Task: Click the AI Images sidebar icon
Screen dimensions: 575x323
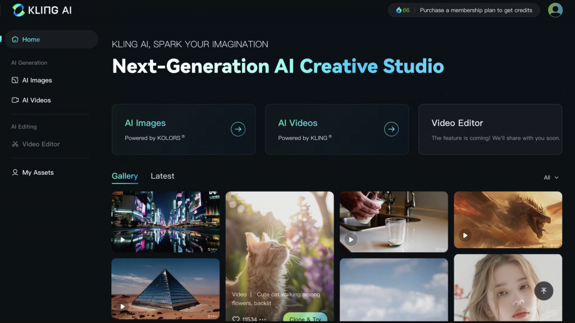Action: point(15,80)
